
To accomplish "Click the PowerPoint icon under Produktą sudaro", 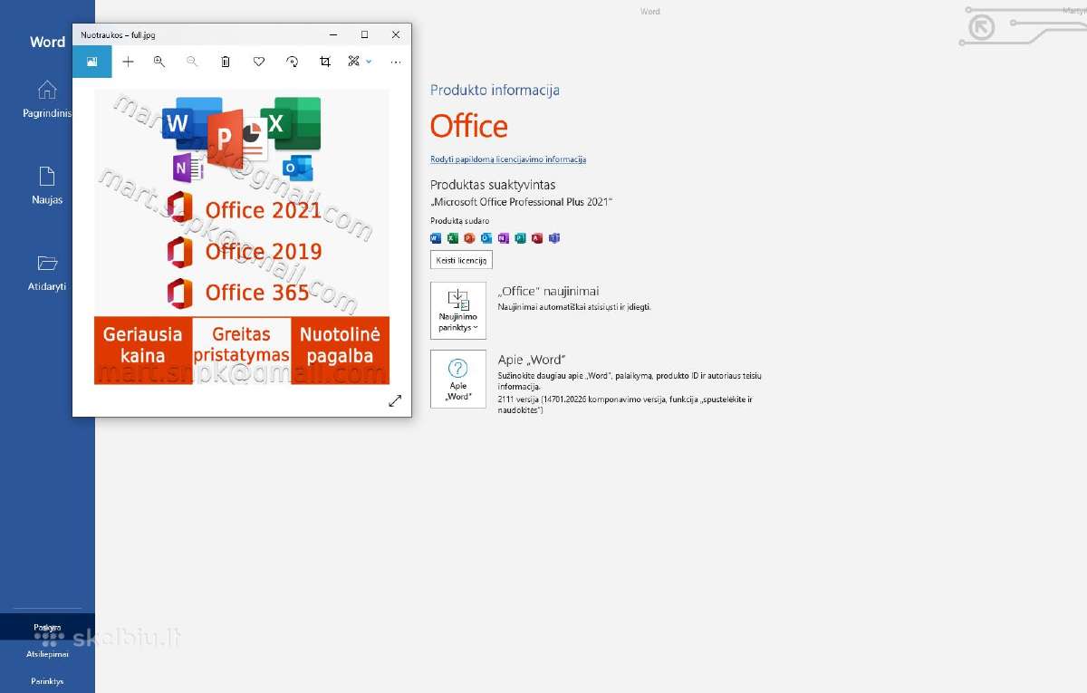I will [x=469, y=238].
